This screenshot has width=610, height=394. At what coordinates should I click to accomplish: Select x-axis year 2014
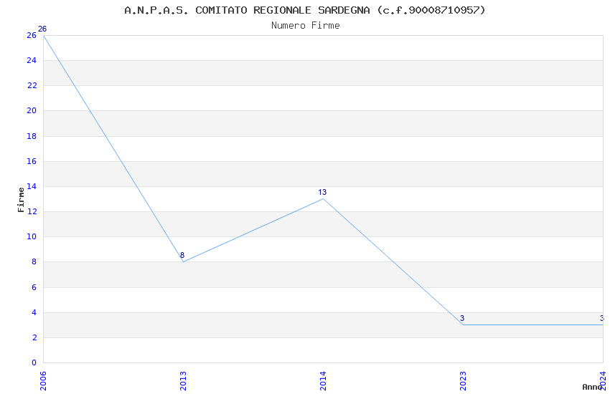tap(323, 381)
